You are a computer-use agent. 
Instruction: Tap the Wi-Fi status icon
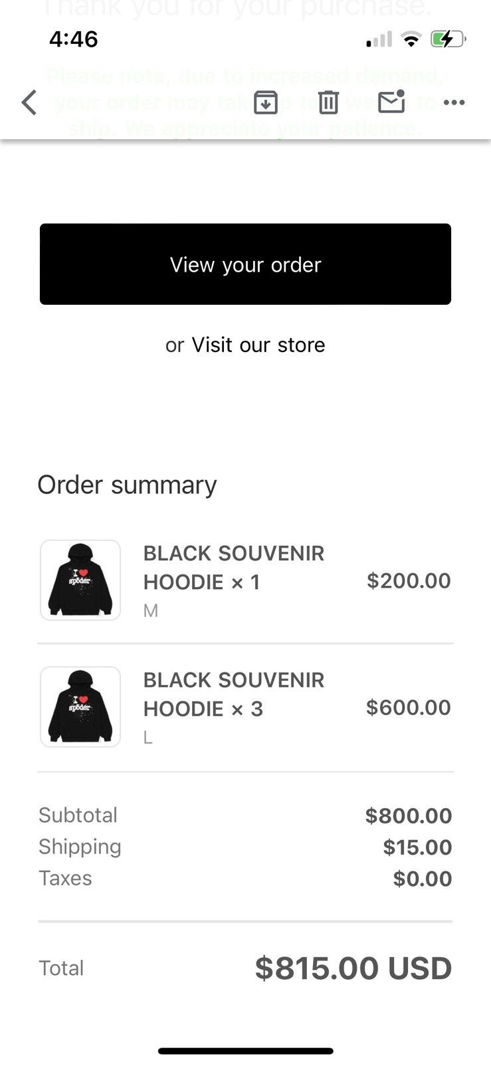411,39
